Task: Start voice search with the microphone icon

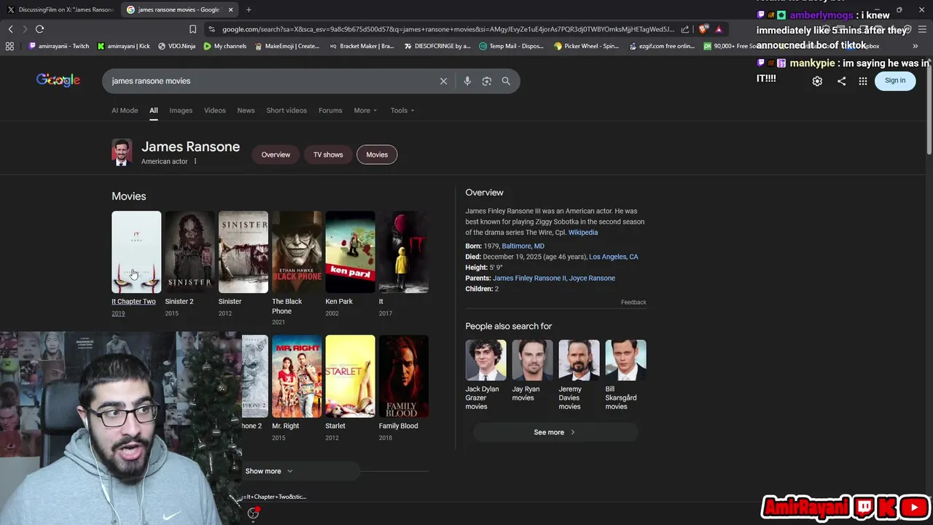Action: 467,81
